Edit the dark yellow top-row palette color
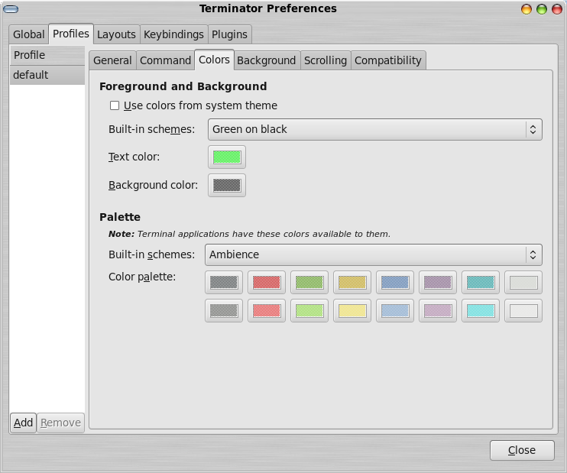 (352, 283)
